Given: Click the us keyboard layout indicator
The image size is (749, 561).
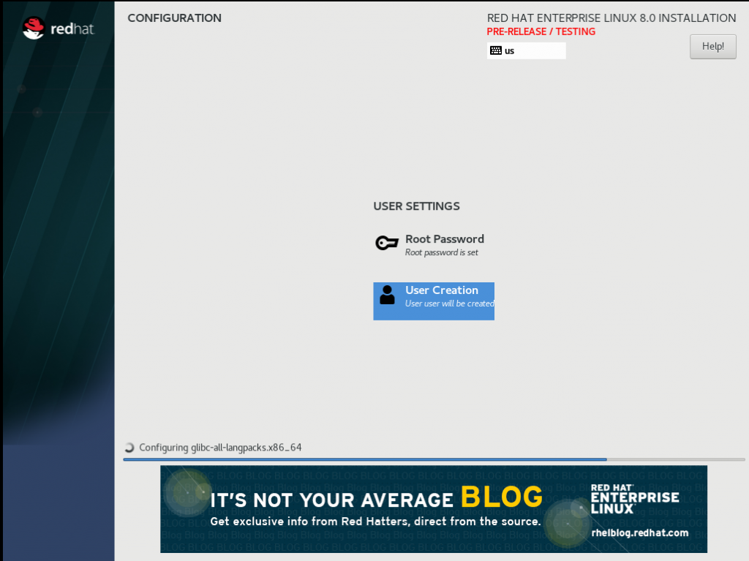Looking at the screenshot, I should click(x=527, y=50).
